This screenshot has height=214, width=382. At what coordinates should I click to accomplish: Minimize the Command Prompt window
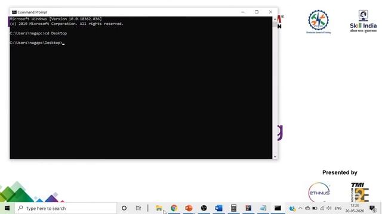(243, 12)
